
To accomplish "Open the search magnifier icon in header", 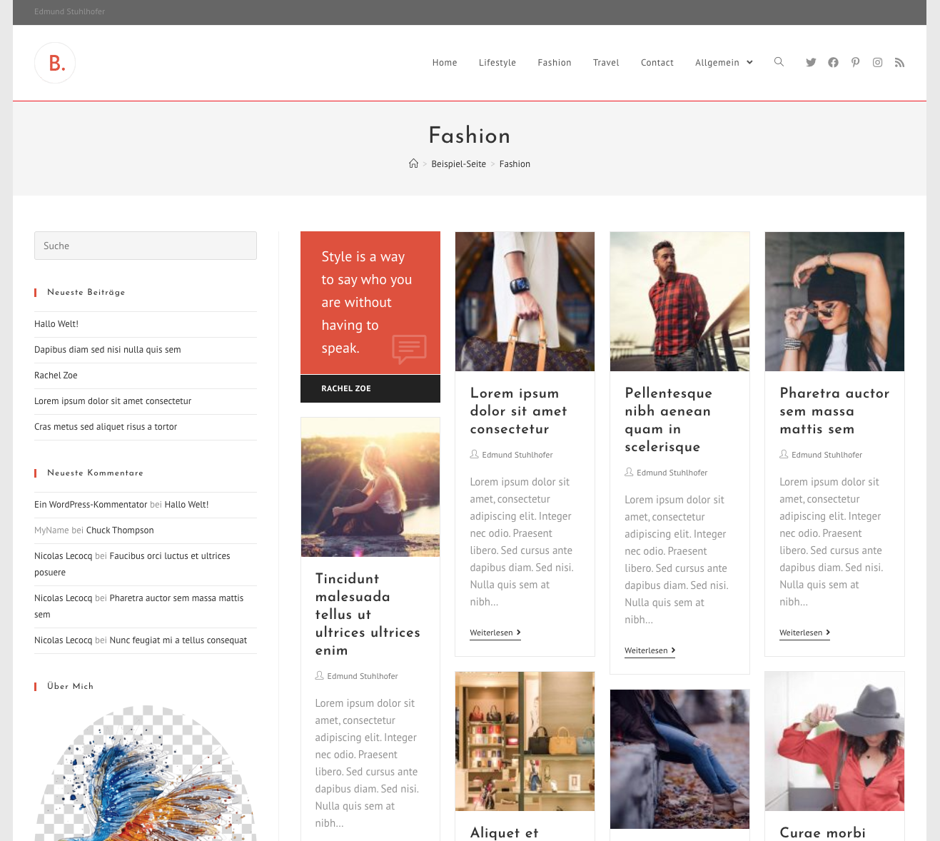I will click(x=779, y=62).
